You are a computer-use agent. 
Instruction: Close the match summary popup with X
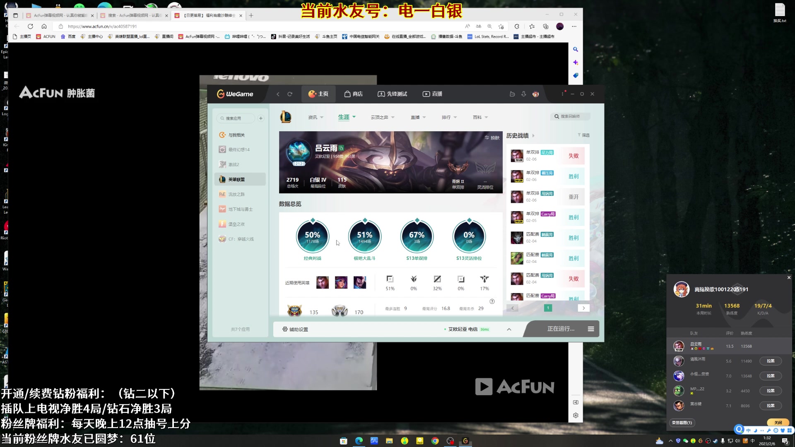[789, 277]
